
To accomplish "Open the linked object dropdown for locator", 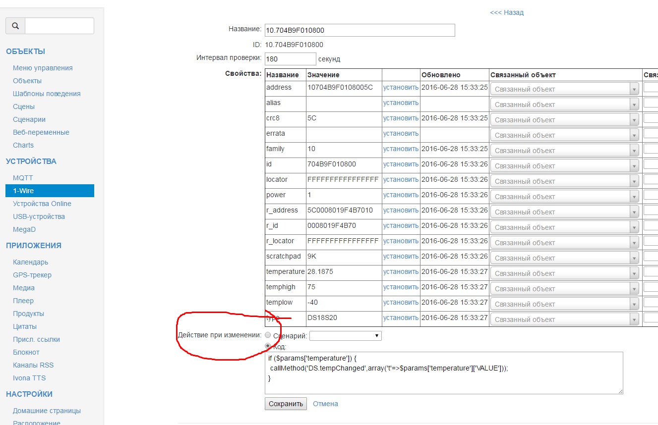I will pyautogui.click(x=565, y=181).
